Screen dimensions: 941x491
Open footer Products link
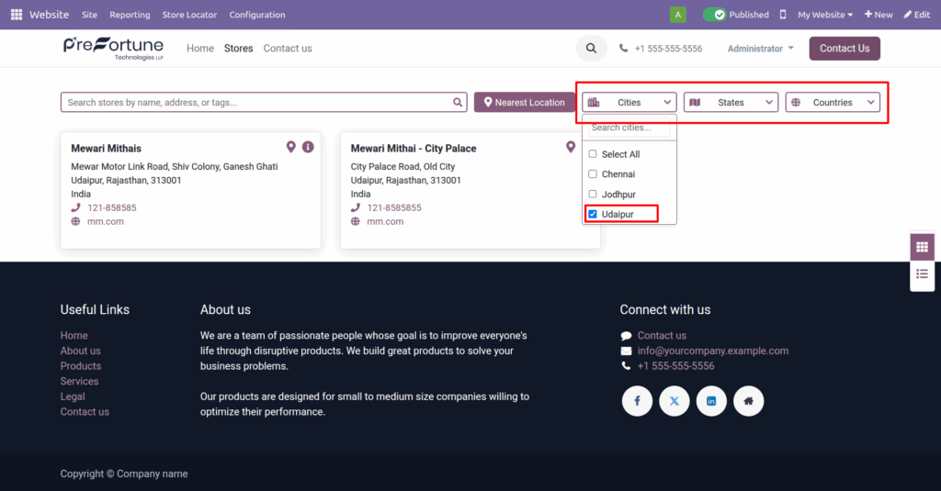coord(81,365)
